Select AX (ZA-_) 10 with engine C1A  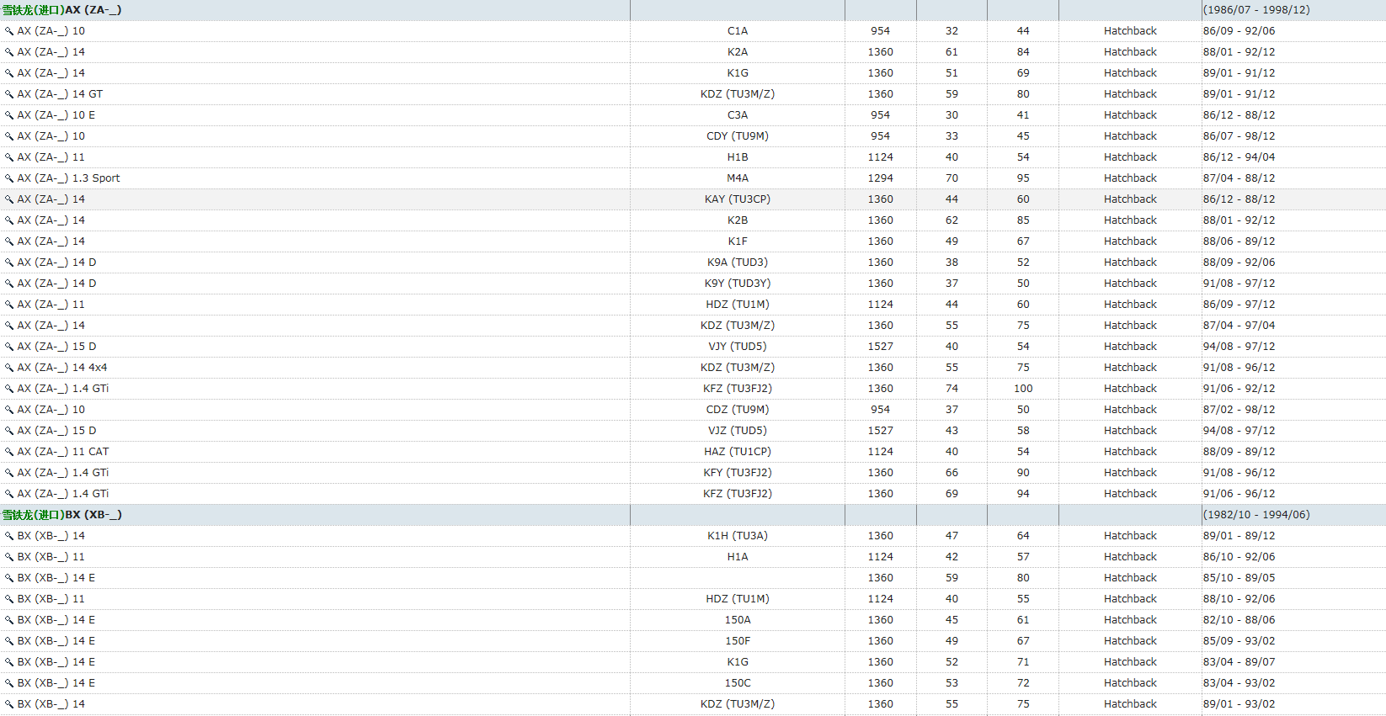51,31
